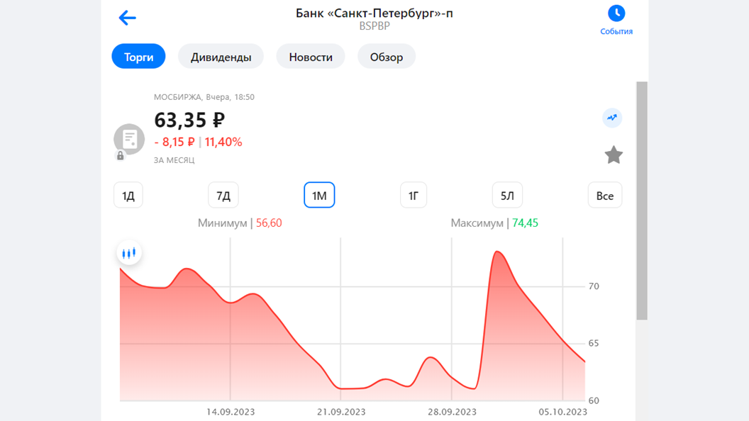Click the maximum value 74,45

coord(525,223)
